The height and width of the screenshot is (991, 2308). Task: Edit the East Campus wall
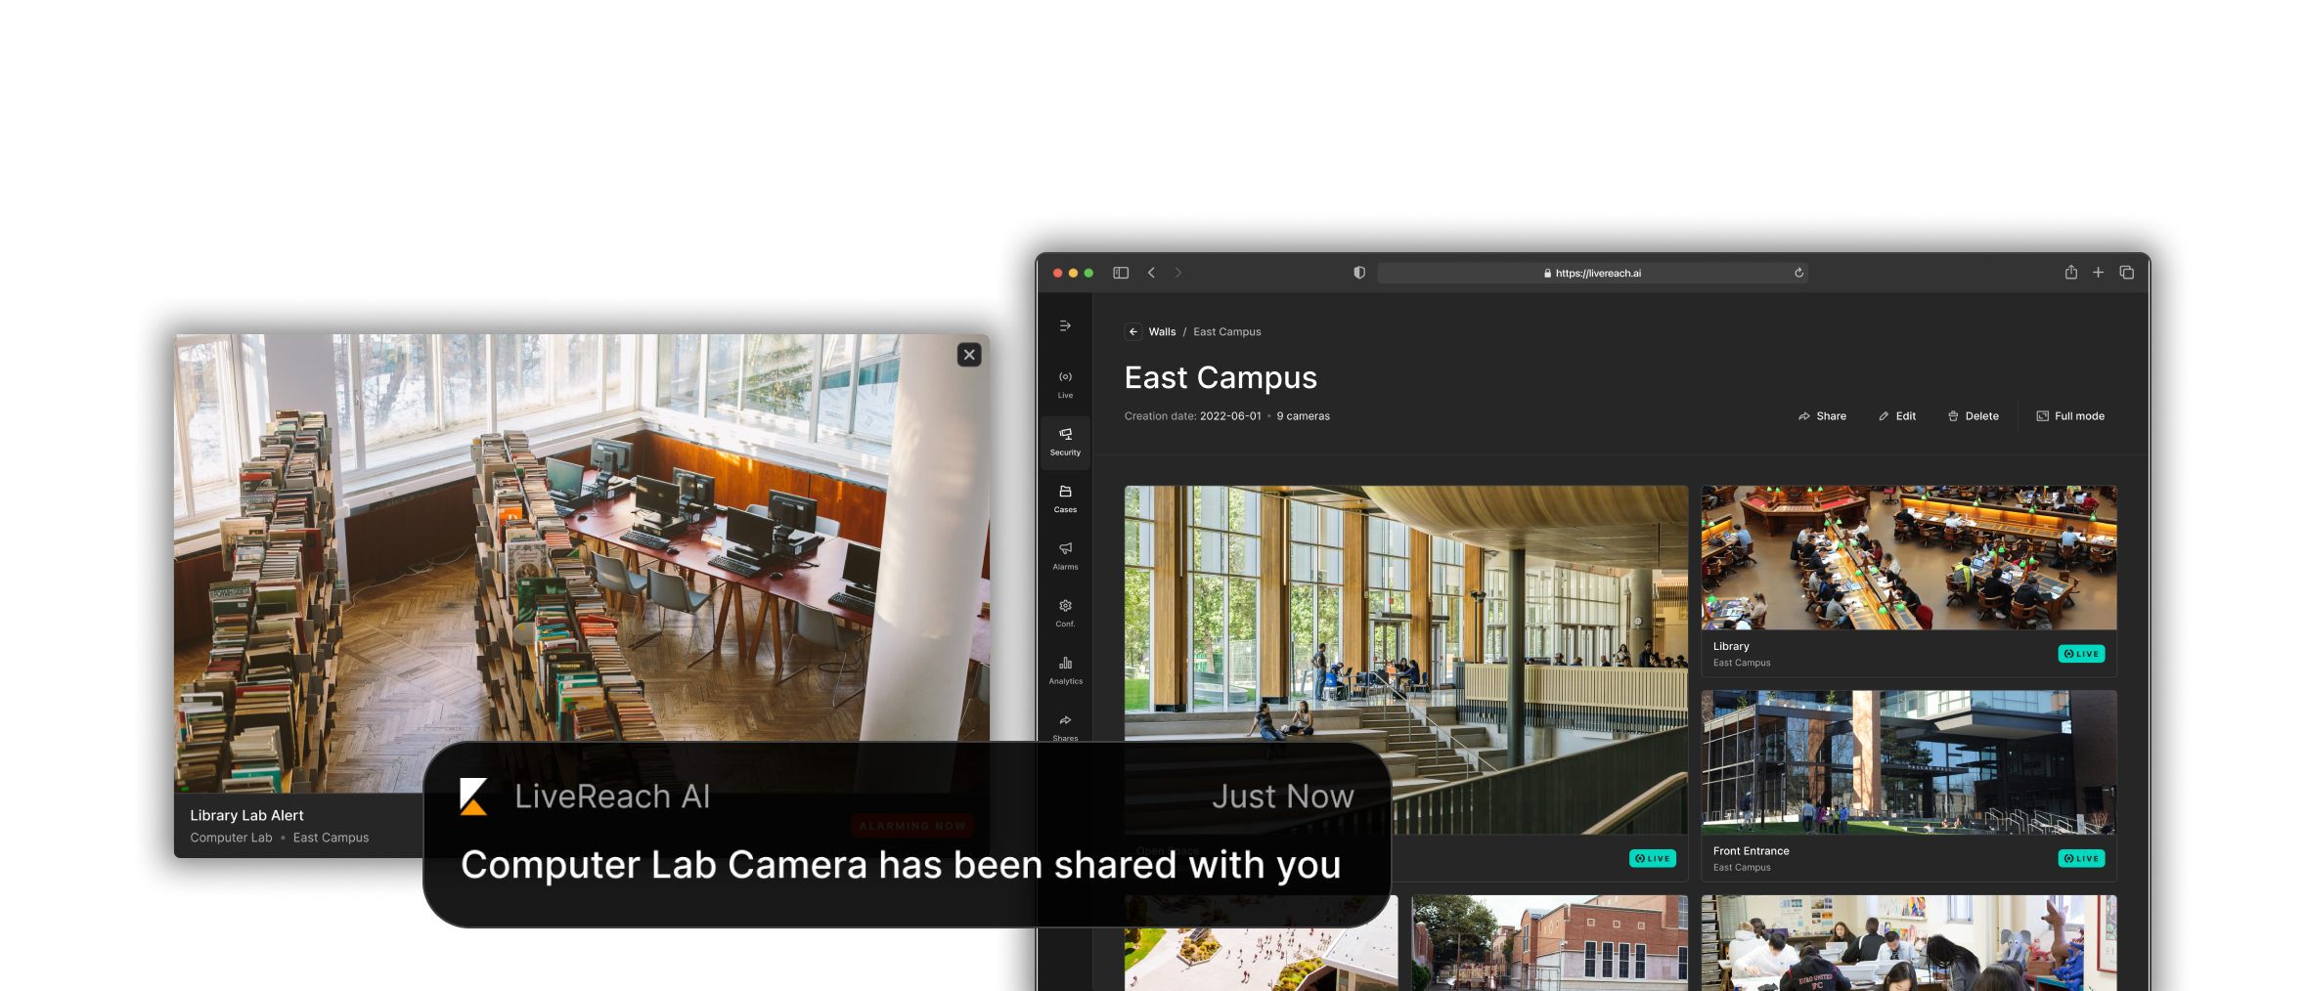click(x=1896, y=416)
